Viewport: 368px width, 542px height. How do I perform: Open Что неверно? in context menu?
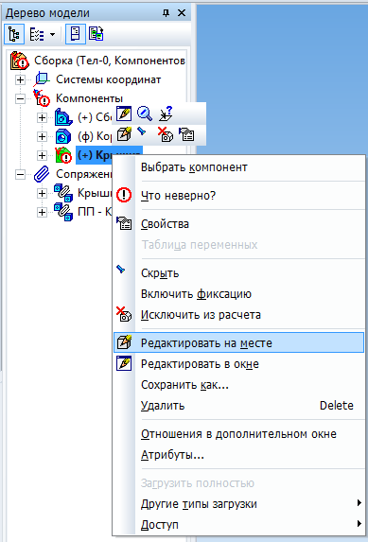tap(239, 196)
